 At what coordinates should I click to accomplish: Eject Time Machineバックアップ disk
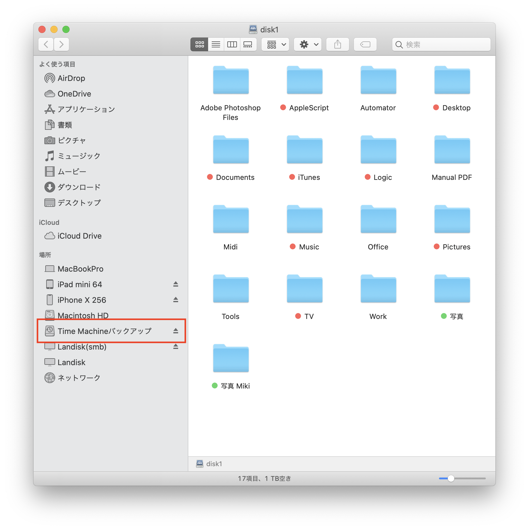(176, 331)
